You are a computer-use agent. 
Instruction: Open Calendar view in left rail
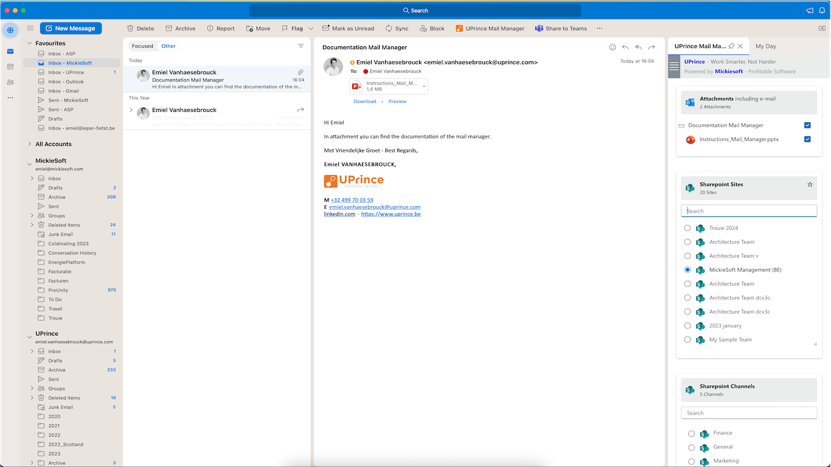tap(10, 66)
